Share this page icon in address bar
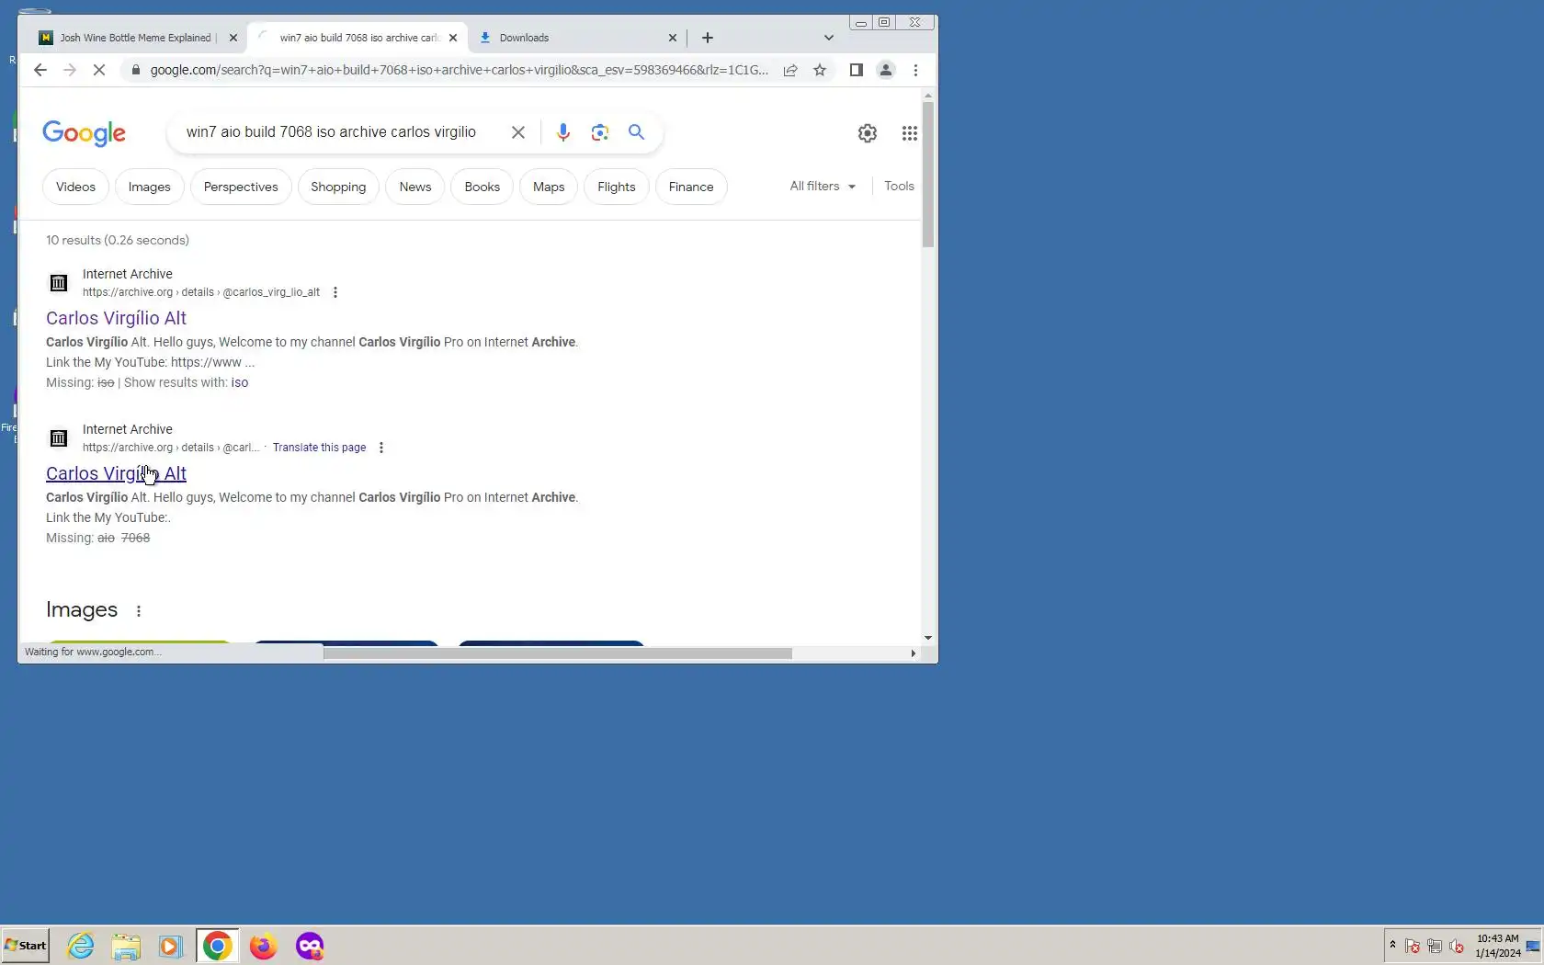 790,70
